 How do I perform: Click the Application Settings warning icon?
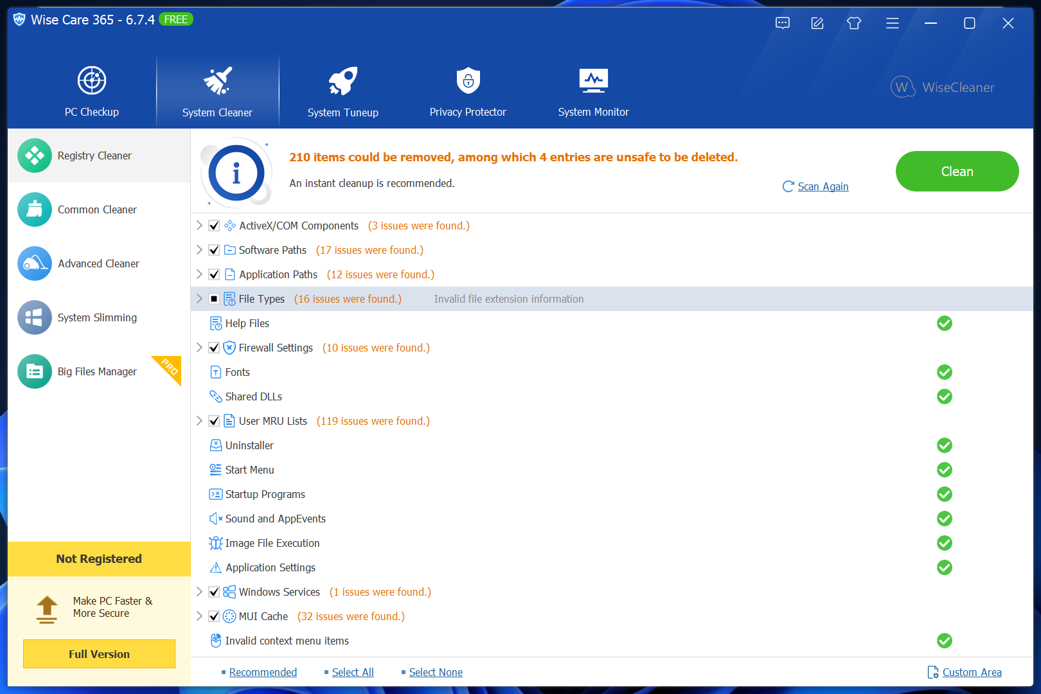click(216, 567)
